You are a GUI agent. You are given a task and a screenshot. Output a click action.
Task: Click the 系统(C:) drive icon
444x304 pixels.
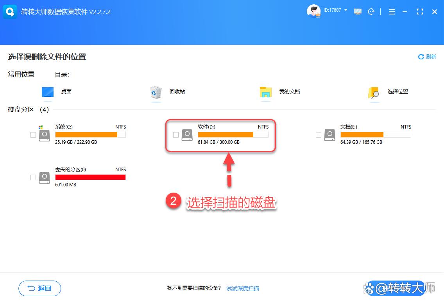click(45, 135)
